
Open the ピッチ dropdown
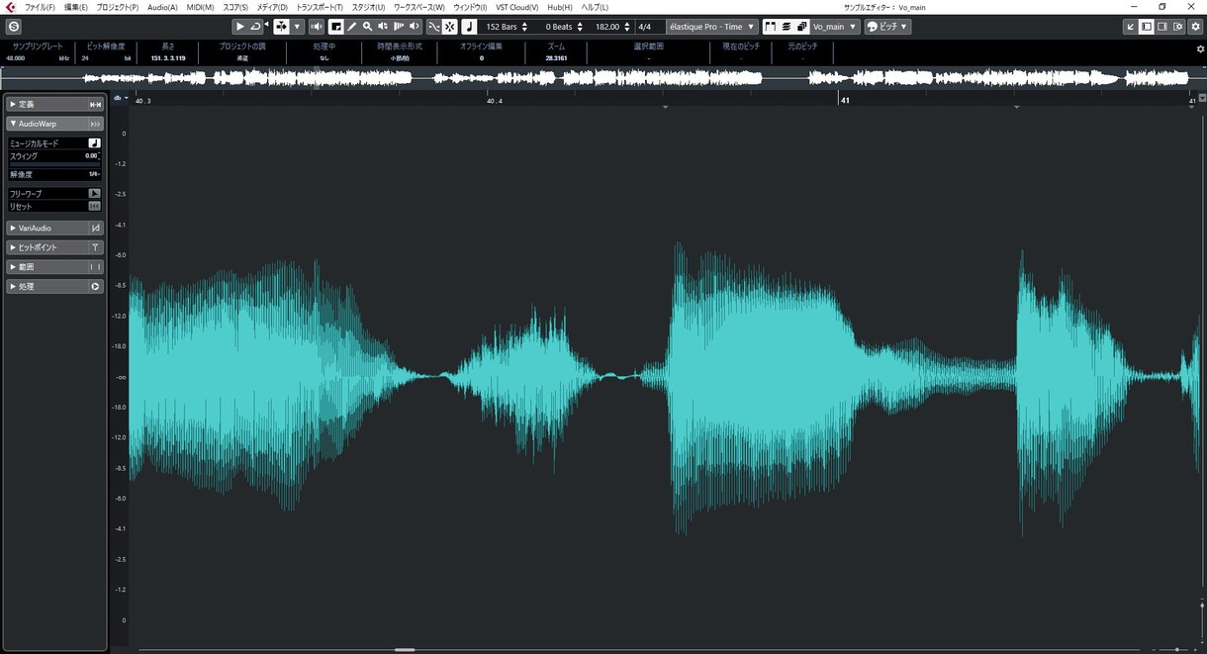[887, 27]
